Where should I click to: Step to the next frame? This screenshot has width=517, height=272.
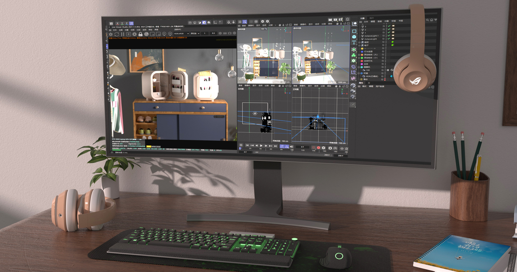coord(266,146)
